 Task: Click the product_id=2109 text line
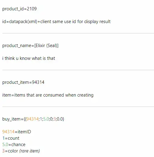click(19, 9)
